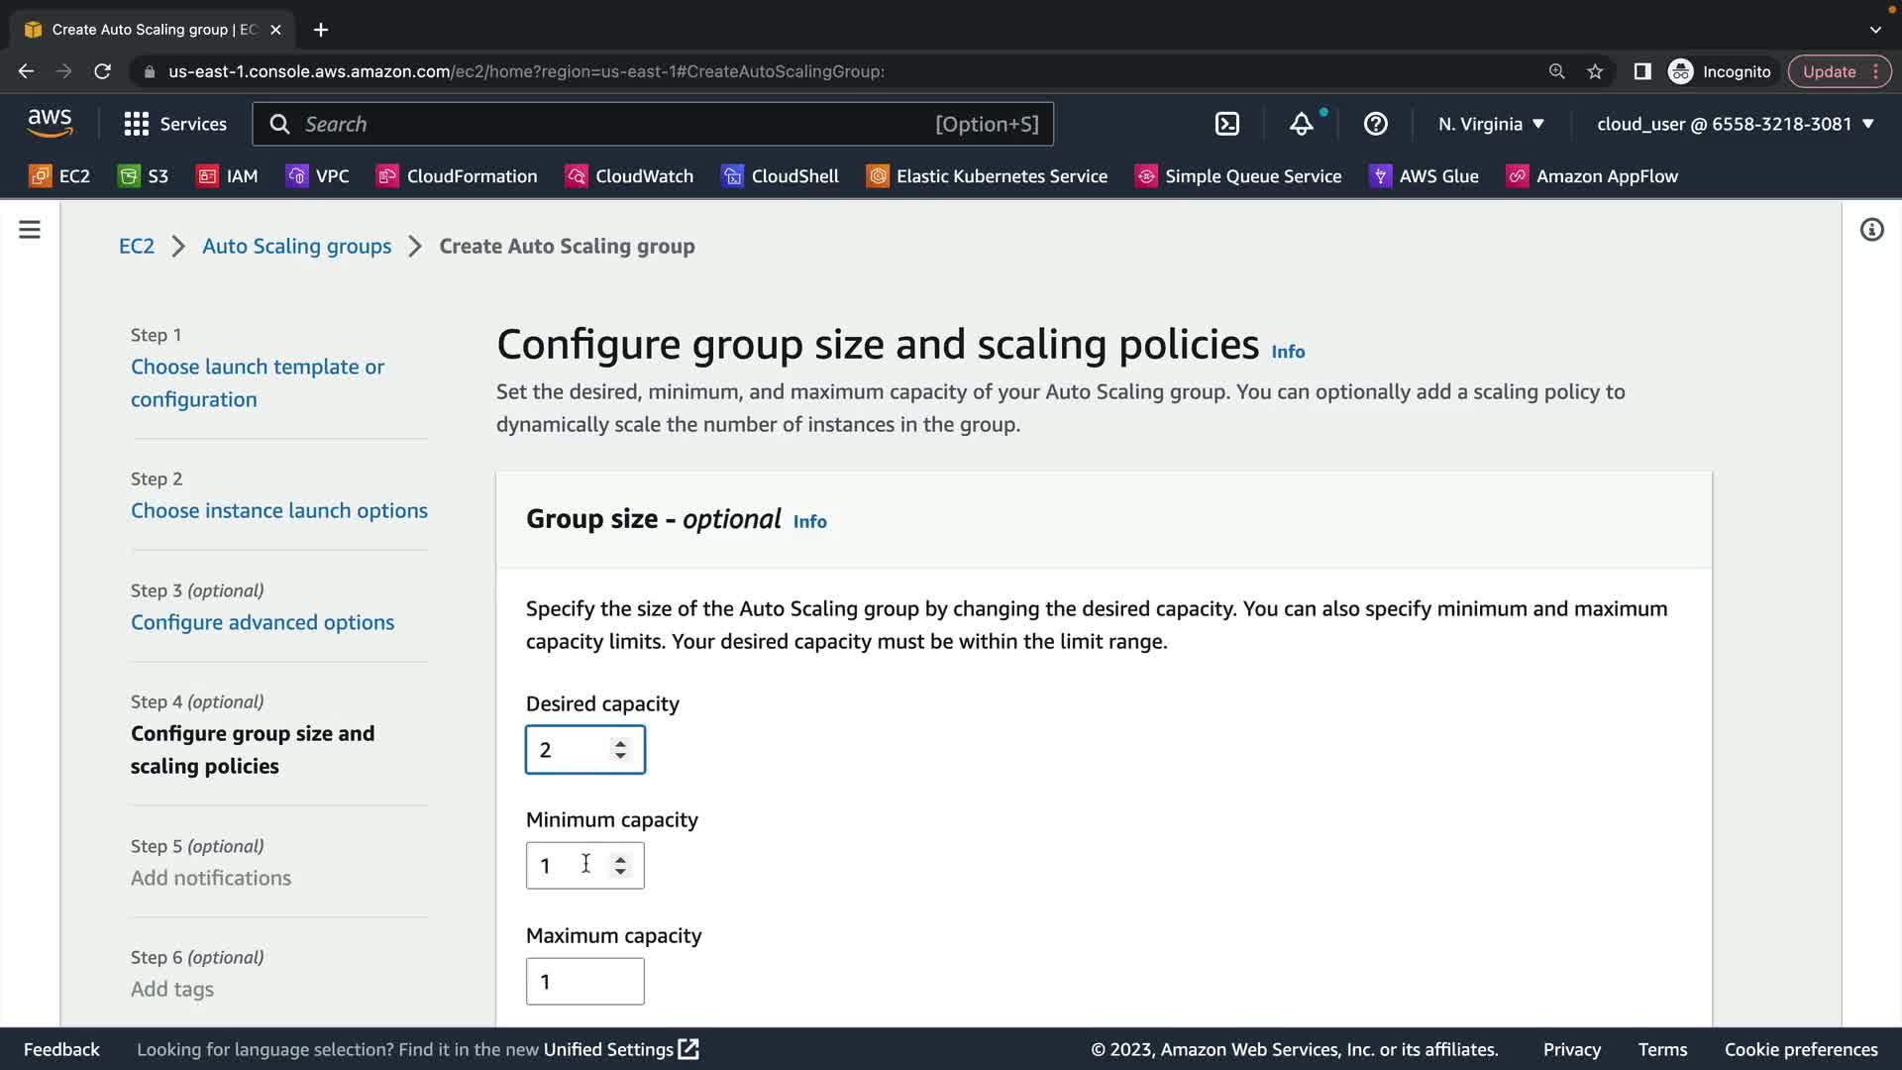Bookmark this page with star icon
The image size is (1902, 1070).
tap(1595, 71)
